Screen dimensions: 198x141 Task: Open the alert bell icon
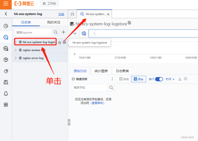6,94
